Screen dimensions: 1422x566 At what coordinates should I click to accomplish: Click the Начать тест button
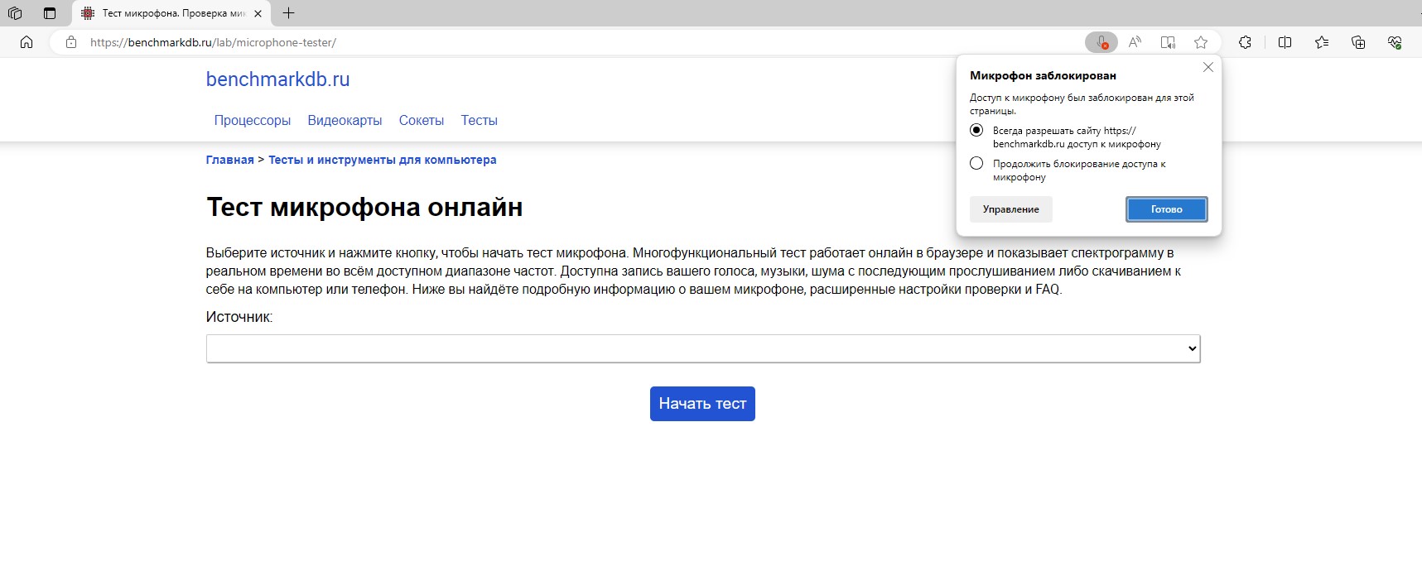[x=702, y=404]
